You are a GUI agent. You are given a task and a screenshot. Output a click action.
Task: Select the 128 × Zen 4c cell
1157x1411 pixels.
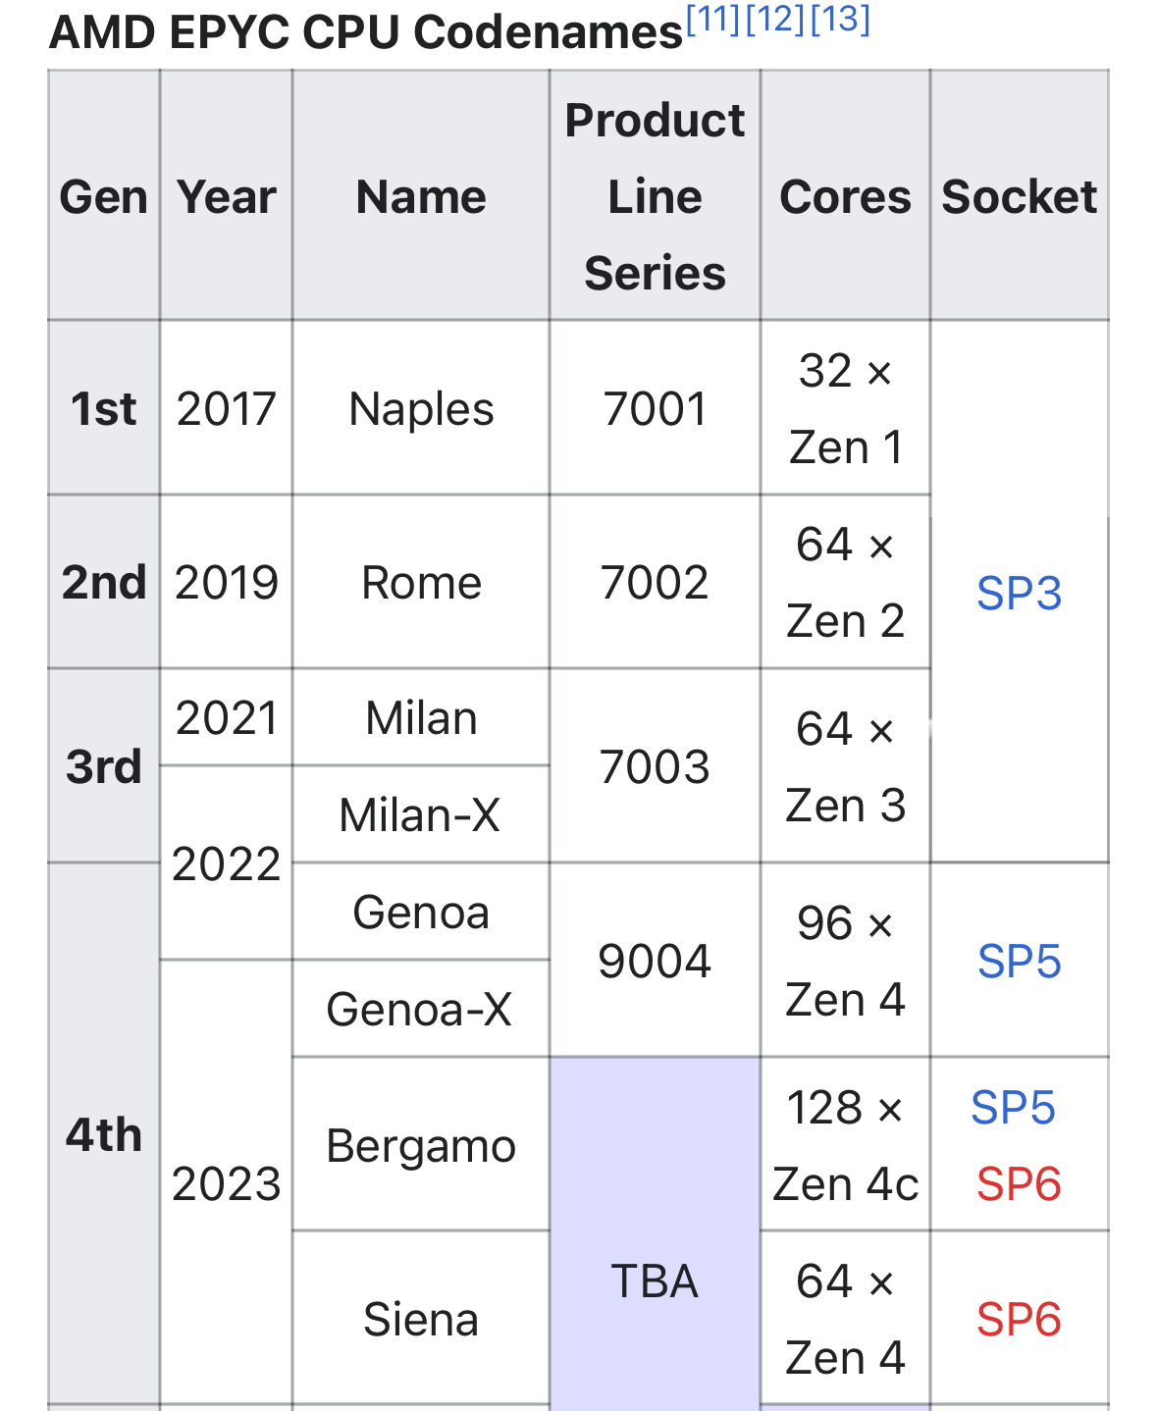(x=845, y=1145)
